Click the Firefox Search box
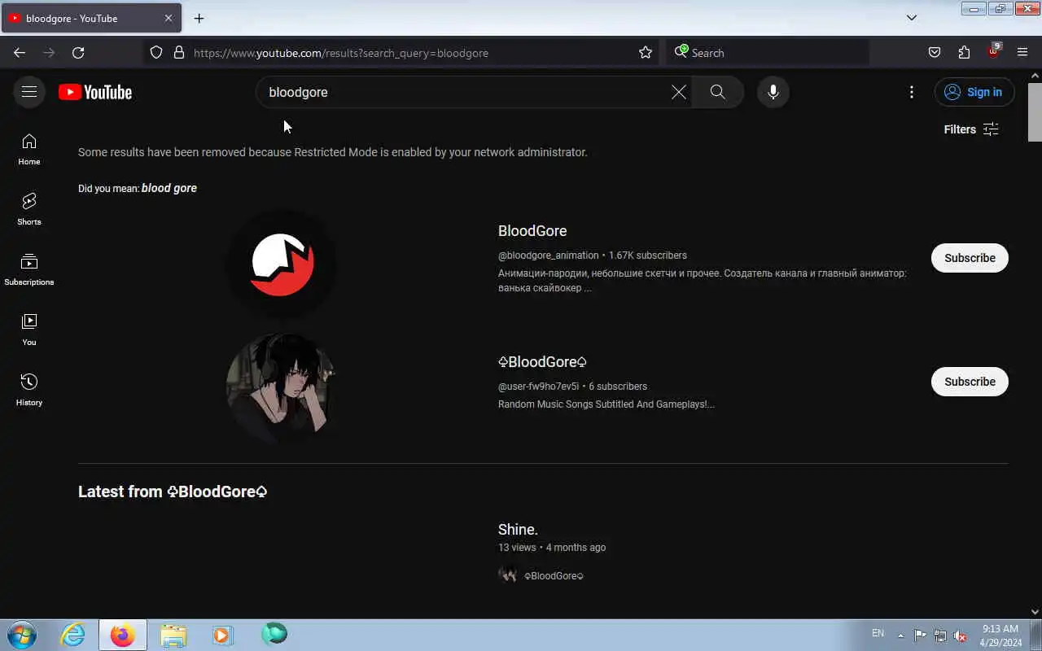This screenshot has height=651, width=1042. click(768, 53)
